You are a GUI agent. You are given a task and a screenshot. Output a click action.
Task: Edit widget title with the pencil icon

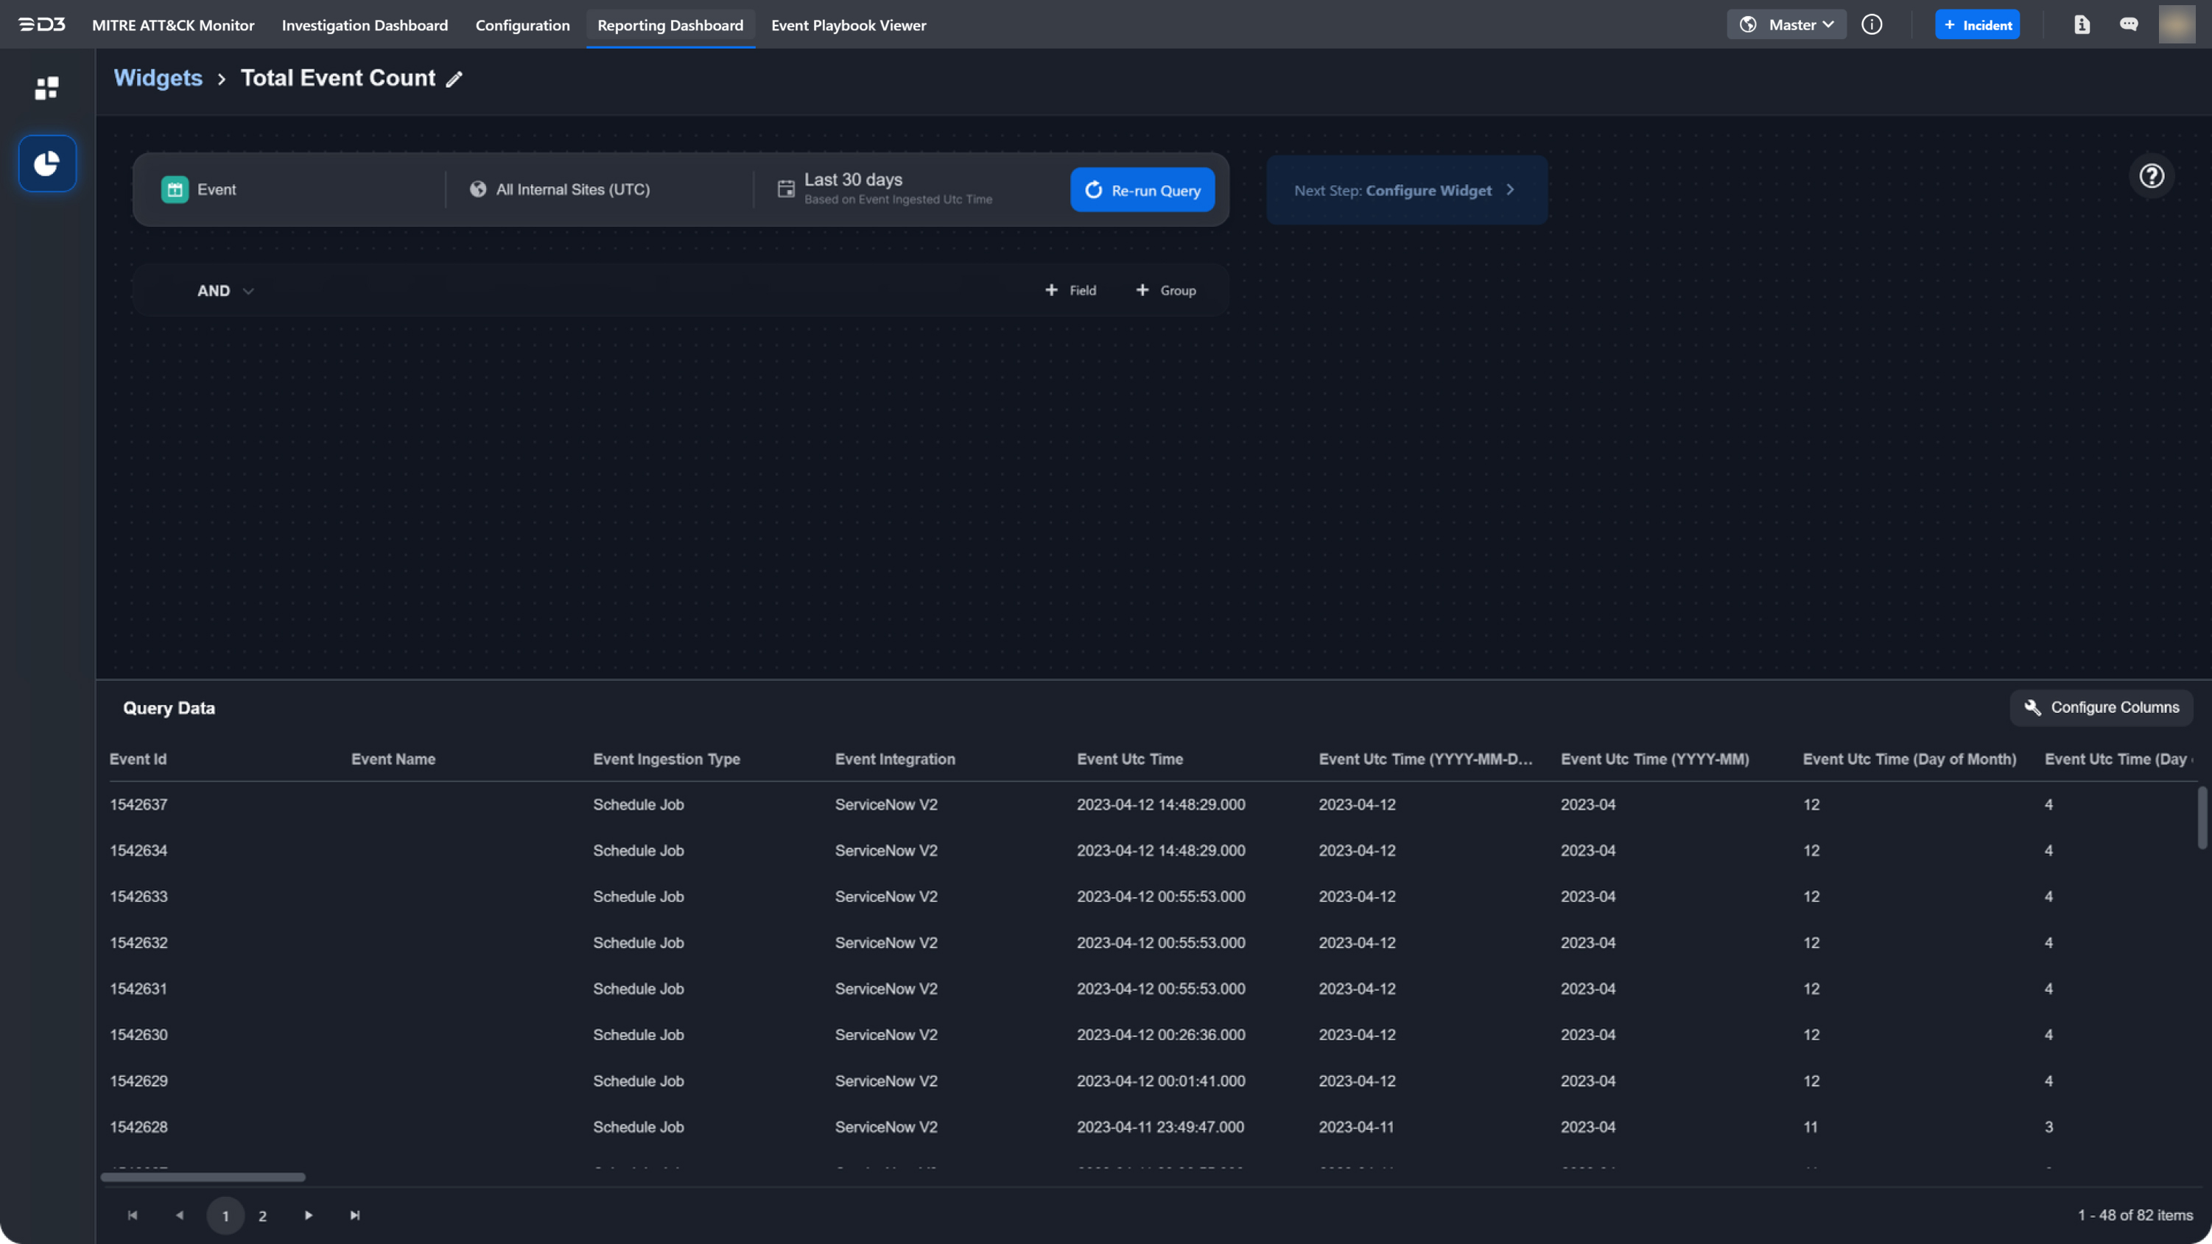[454, 79]
